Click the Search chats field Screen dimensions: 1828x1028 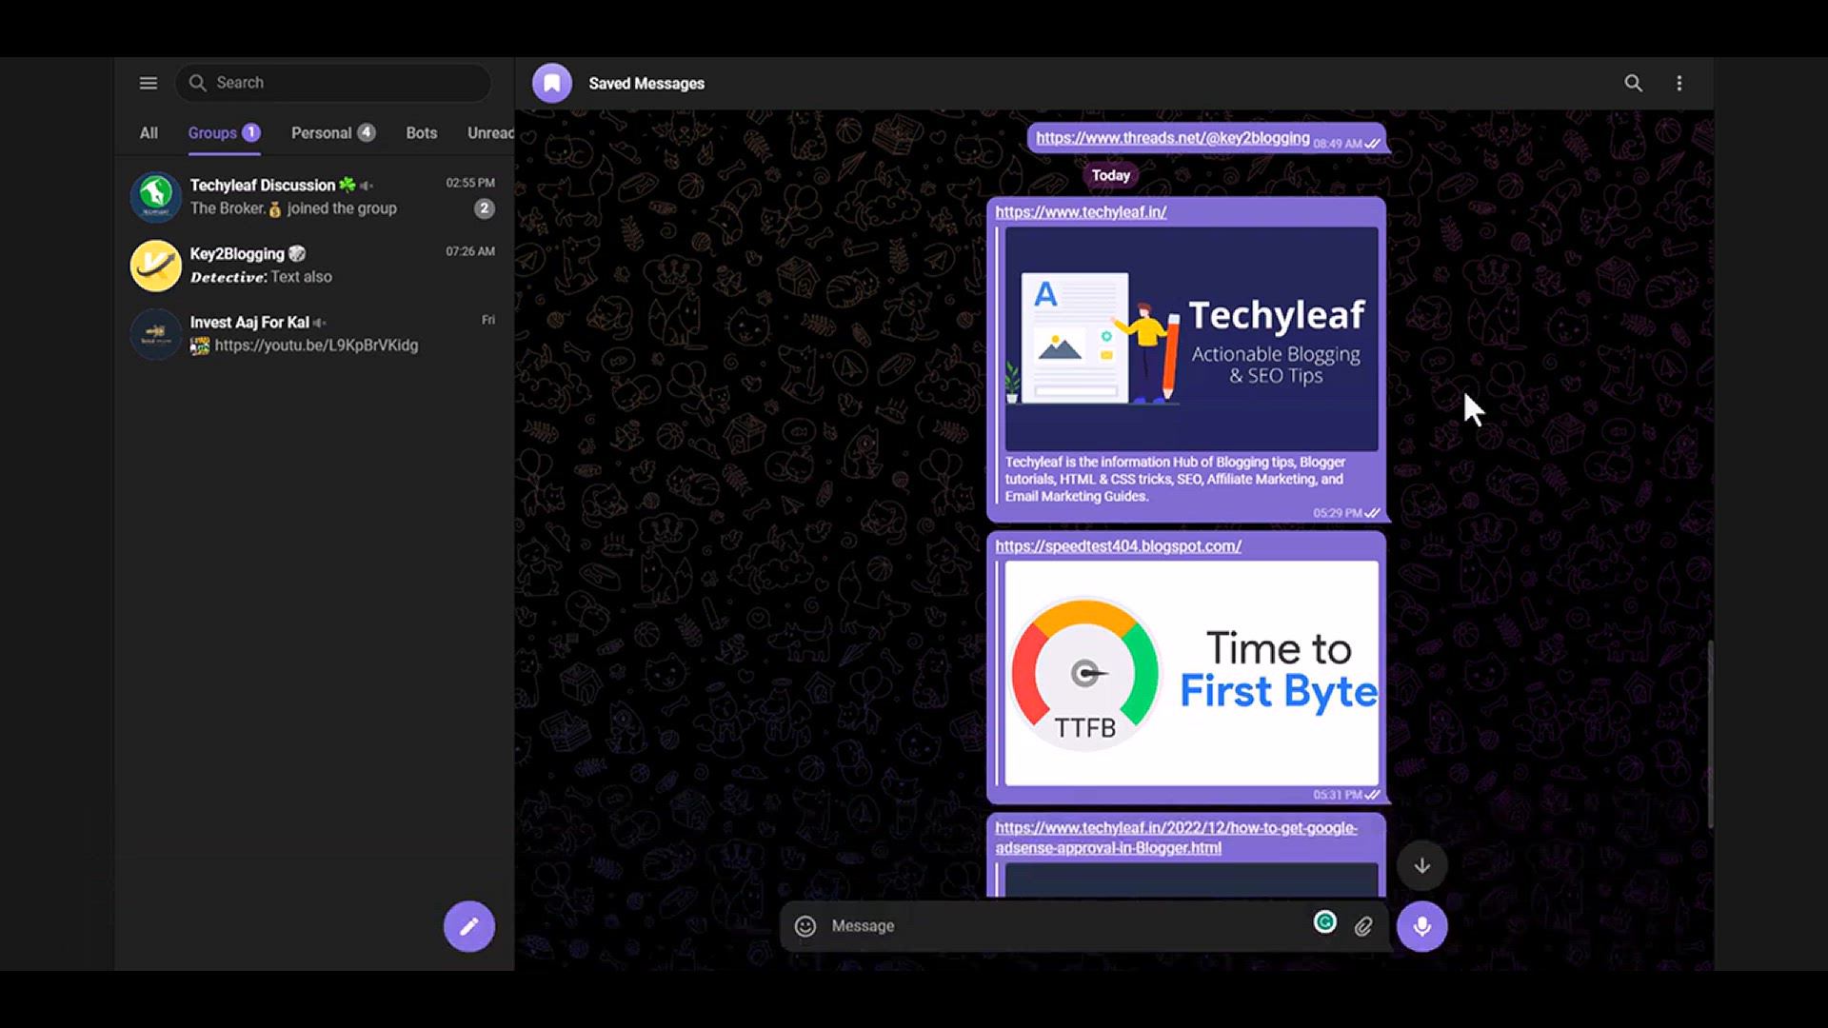(x=333, y=83)
